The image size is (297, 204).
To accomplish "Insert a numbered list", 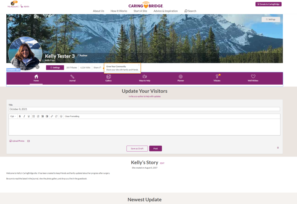I will [x=38, y=116].
